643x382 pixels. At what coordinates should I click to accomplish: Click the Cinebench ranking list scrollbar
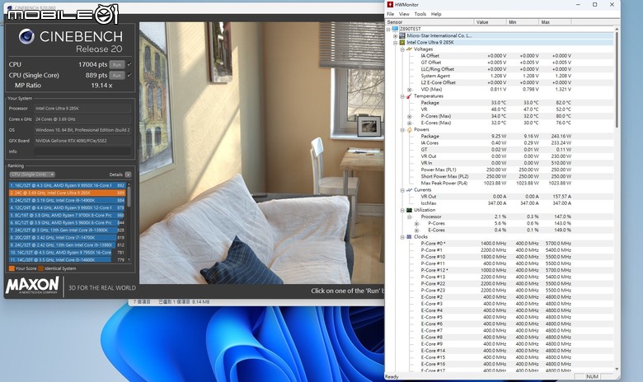tap(129, 198)
